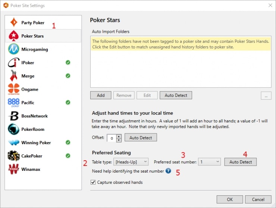276x208 pixels.
Task: Select PokerRoom label in site list
Action: (x=33, y=129)
